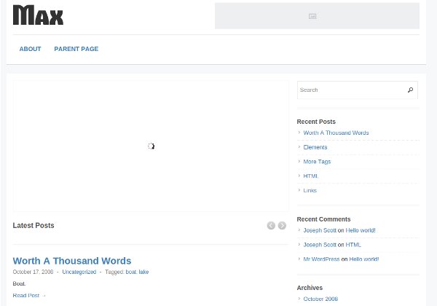Click the featured slider loading area
This screenshot has height=306, width=437.
tap(151, 146)
